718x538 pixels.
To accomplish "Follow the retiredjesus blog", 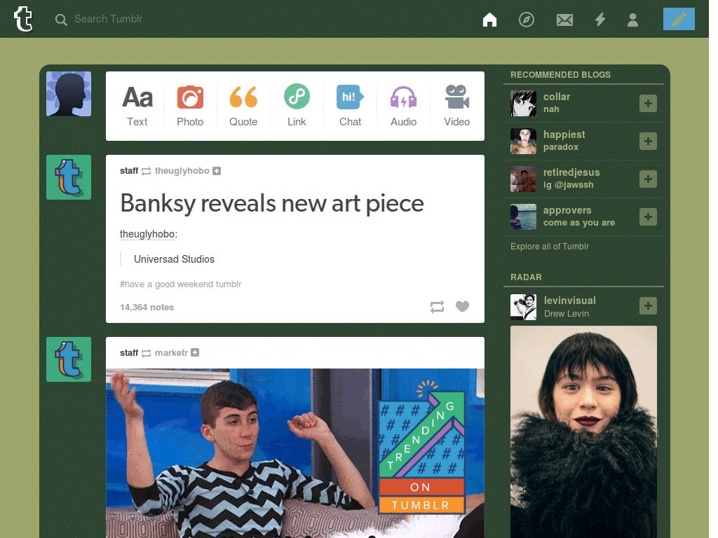I will pos(648,179).
